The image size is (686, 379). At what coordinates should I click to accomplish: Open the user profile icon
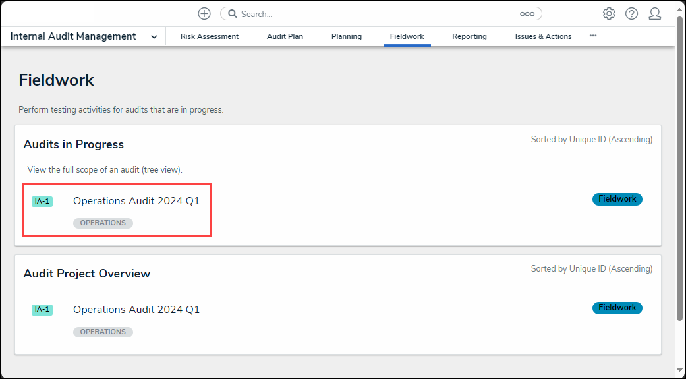(654, 14)
